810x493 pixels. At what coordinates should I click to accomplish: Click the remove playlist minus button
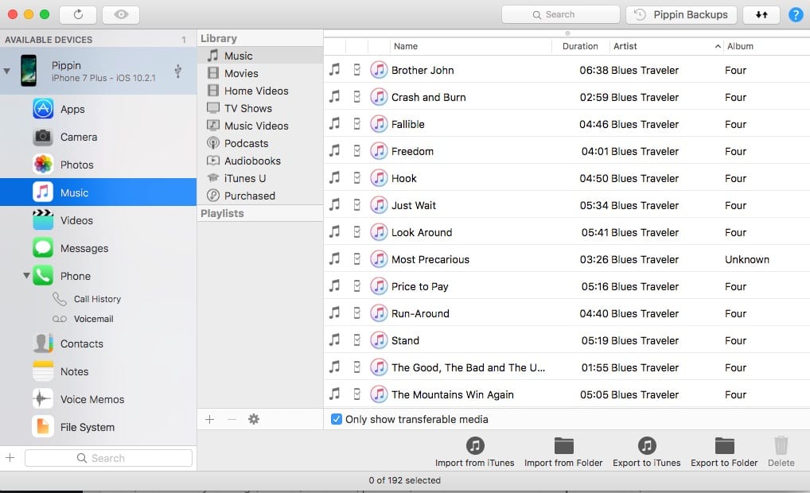coord(232,419)
